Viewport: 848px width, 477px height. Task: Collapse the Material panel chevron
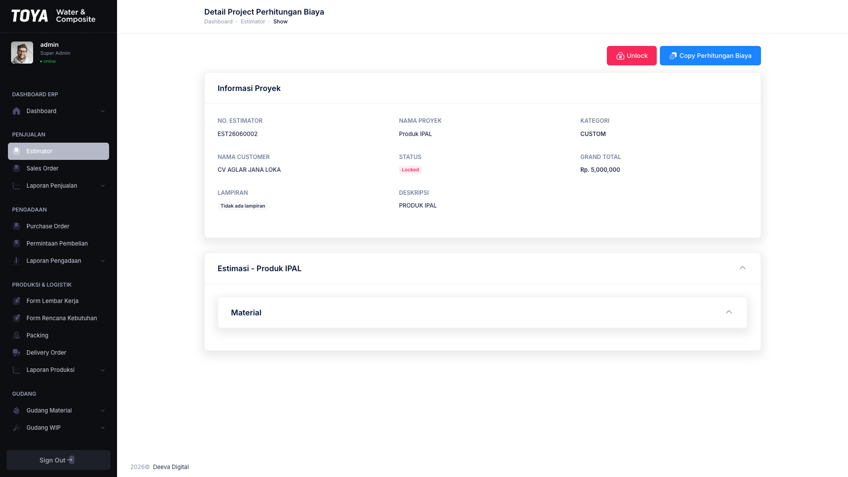729,312
